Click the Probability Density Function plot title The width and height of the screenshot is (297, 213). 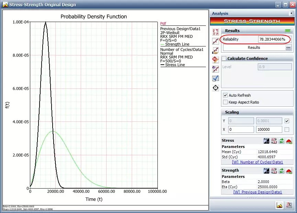93,17
